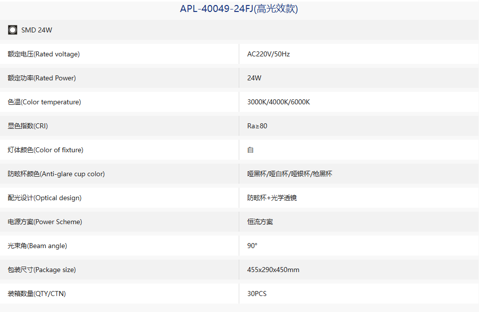Select the Anti-glare cup color label
Image resolution: width=479 pixels, height=312 pixels.
(x=56, y=174)
